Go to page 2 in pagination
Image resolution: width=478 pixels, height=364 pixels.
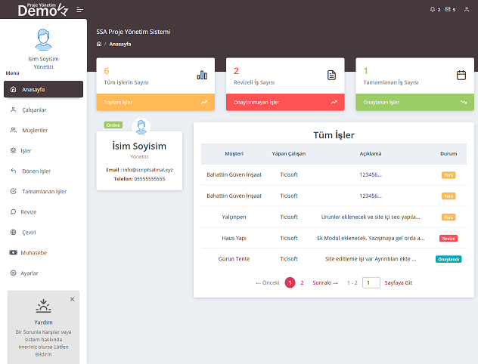pos(302,282)
